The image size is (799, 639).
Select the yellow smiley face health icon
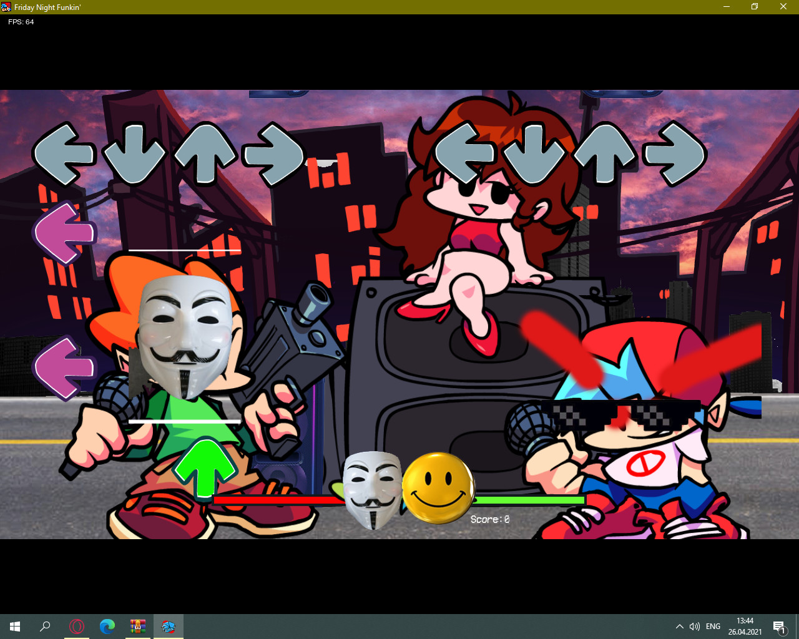(438, 487)
